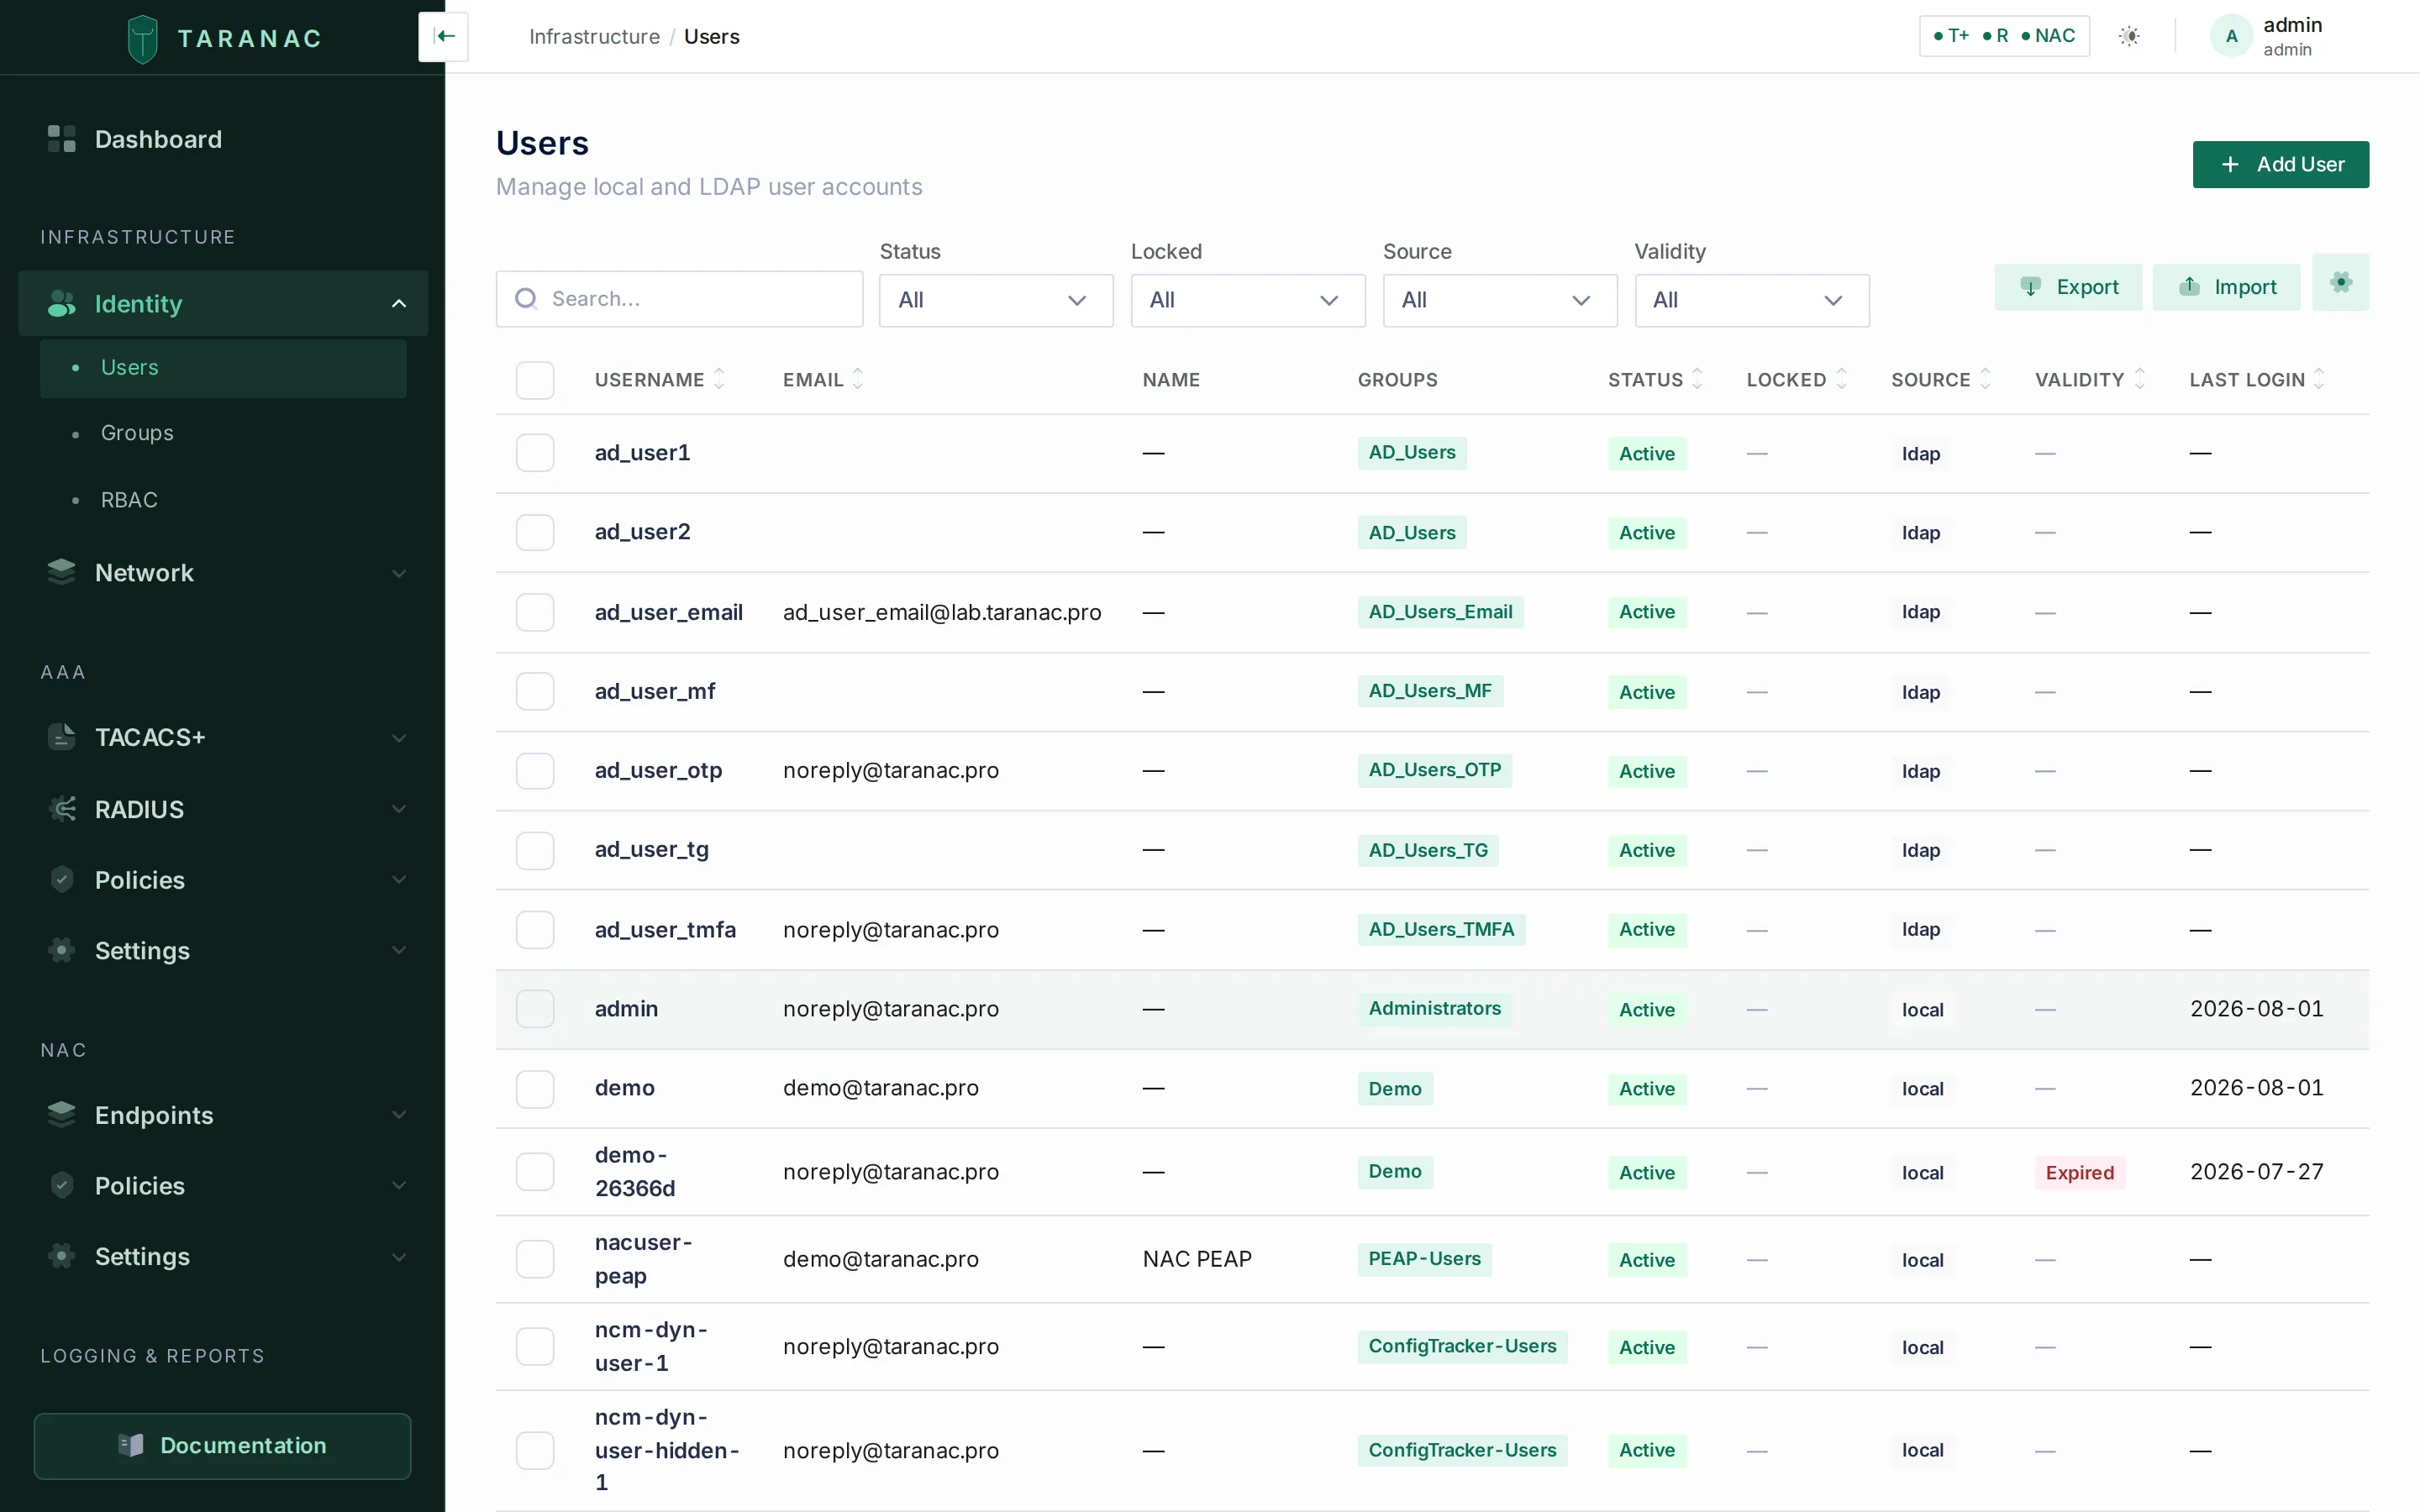Click the ad_user_email@lab.taranac.pro email
The image size is (2420, 1512).
tap(942, 612)
